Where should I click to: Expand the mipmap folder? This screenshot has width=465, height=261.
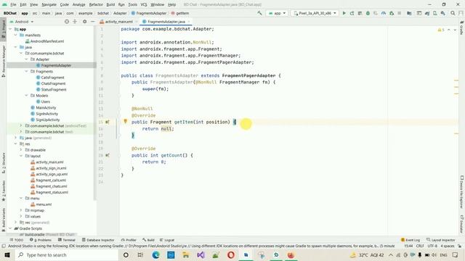pyautogui.click(x=21, y=210)
